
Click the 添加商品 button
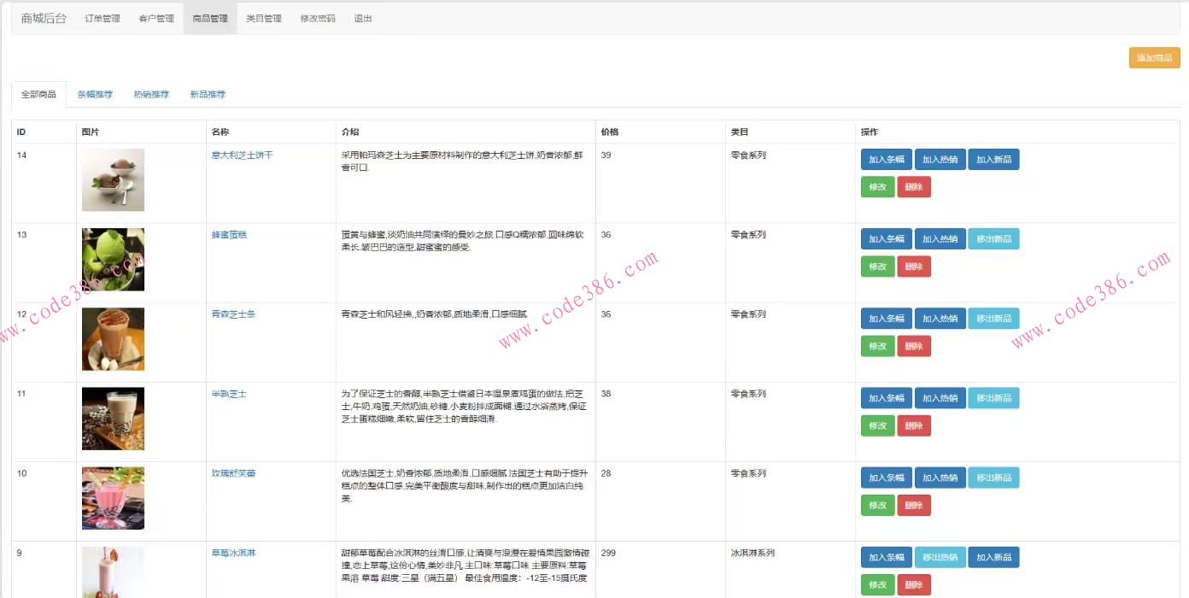[1154, 57]
